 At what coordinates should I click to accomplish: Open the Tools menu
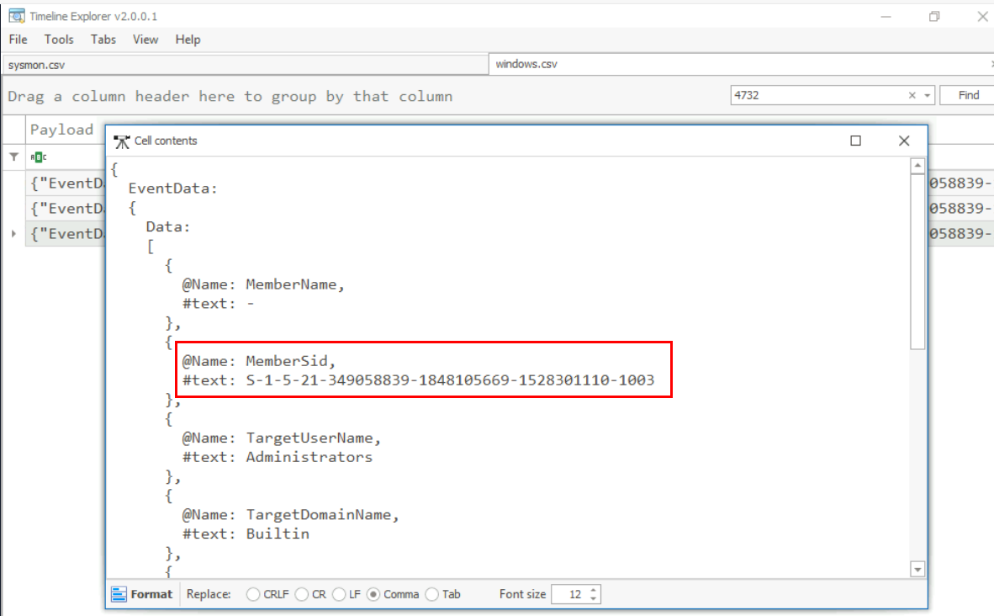59,40
